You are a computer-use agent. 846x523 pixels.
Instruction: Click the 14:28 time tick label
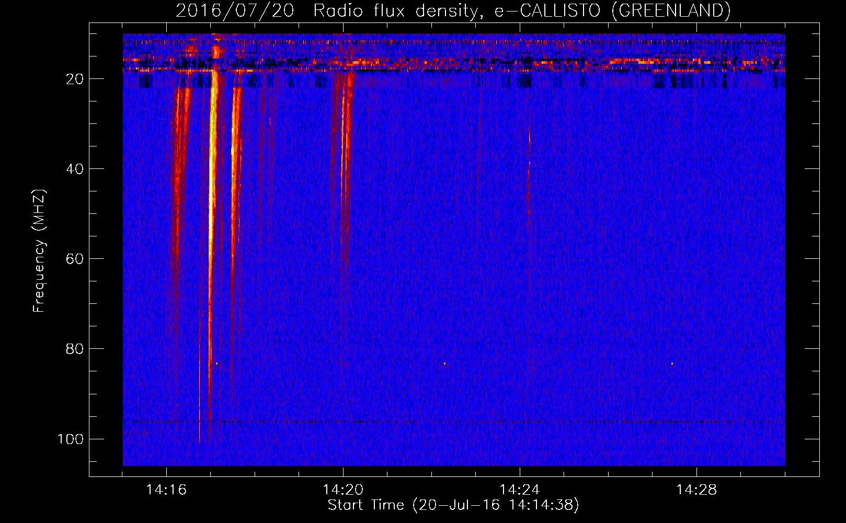pyautogui.click(x=696, y=490)
